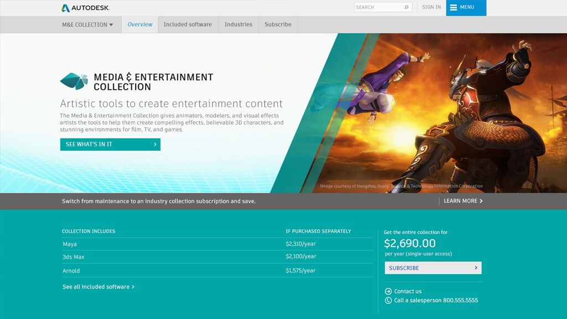Open the Contact us link
The height and width of the screenshot is (319, 567).
[x=408, y=291]
